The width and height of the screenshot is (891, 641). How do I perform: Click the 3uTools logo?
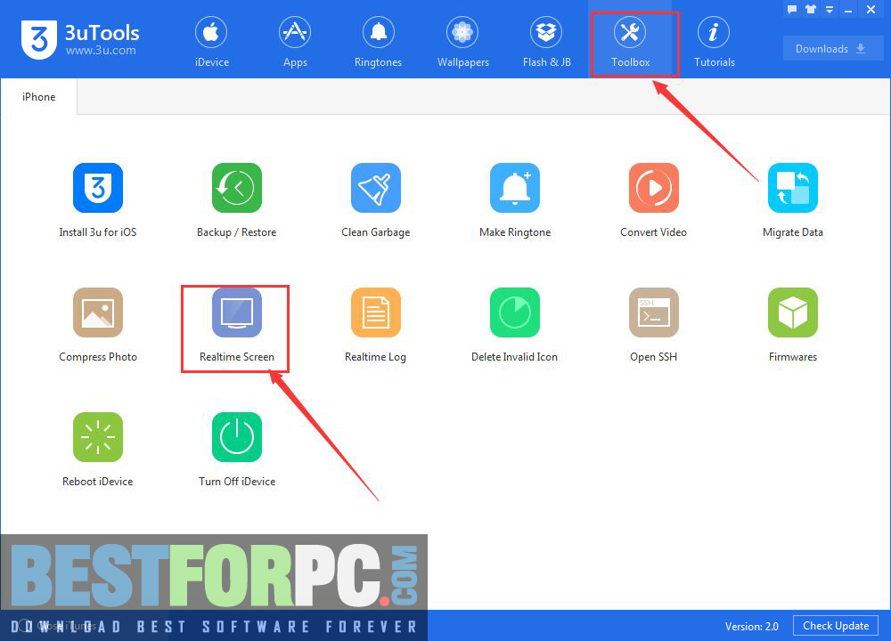39,40
